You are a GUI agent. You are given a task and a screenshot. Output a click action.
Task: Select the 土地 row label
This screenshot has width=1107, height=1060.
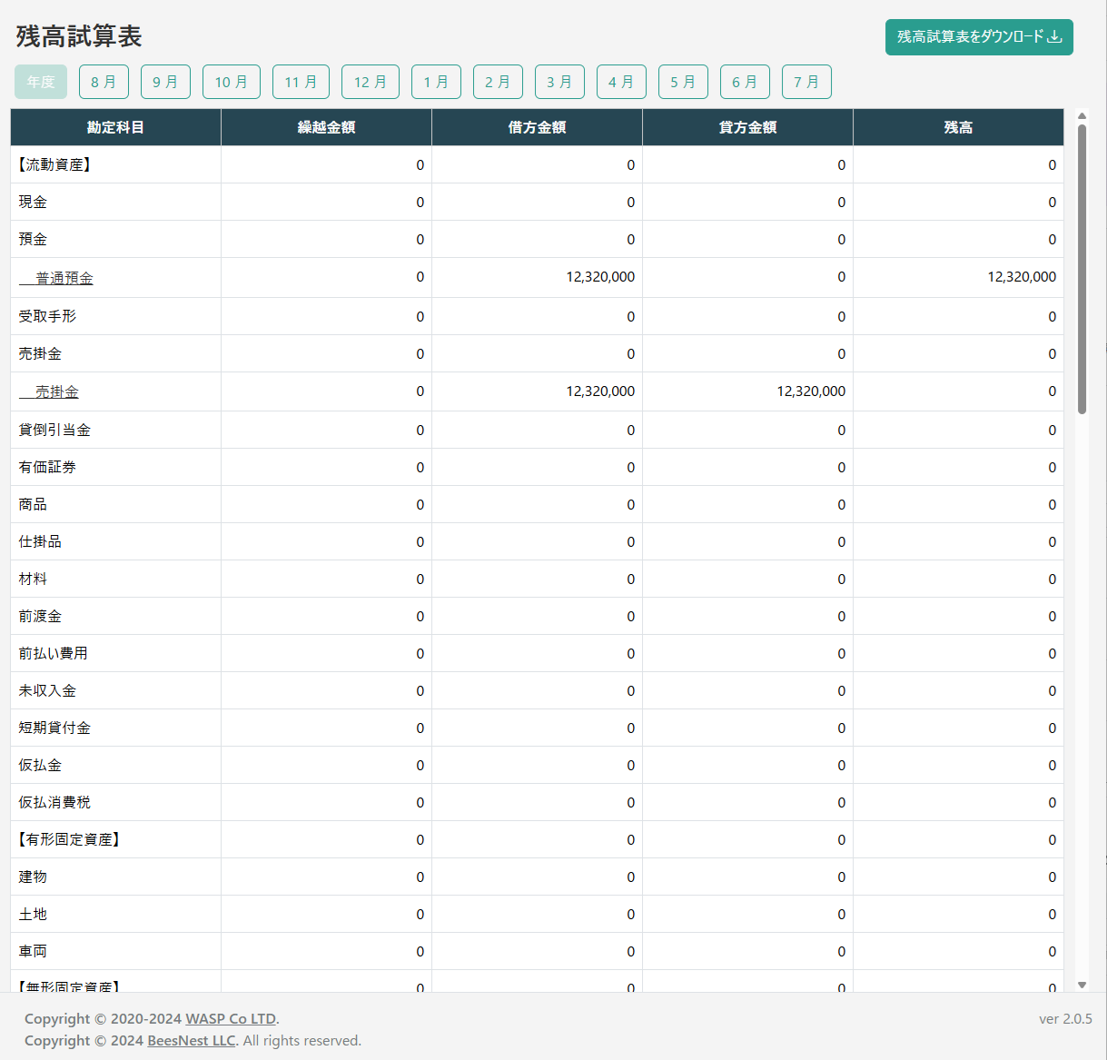pos(33,914)
